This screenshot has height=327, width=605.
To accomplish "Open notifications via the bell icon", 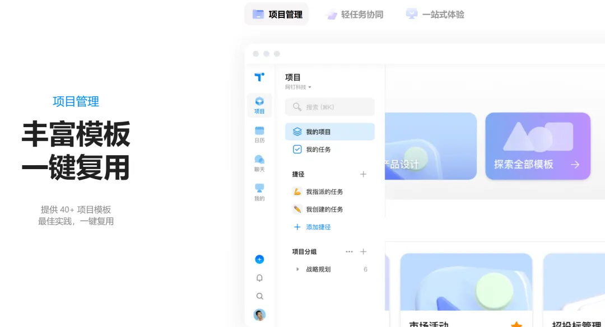I will click(259, 278).
